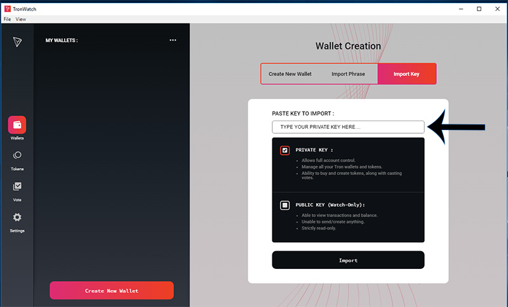Maximize the TronWatch window
Viewport: 508px width, 307px height.
point(479,9)
